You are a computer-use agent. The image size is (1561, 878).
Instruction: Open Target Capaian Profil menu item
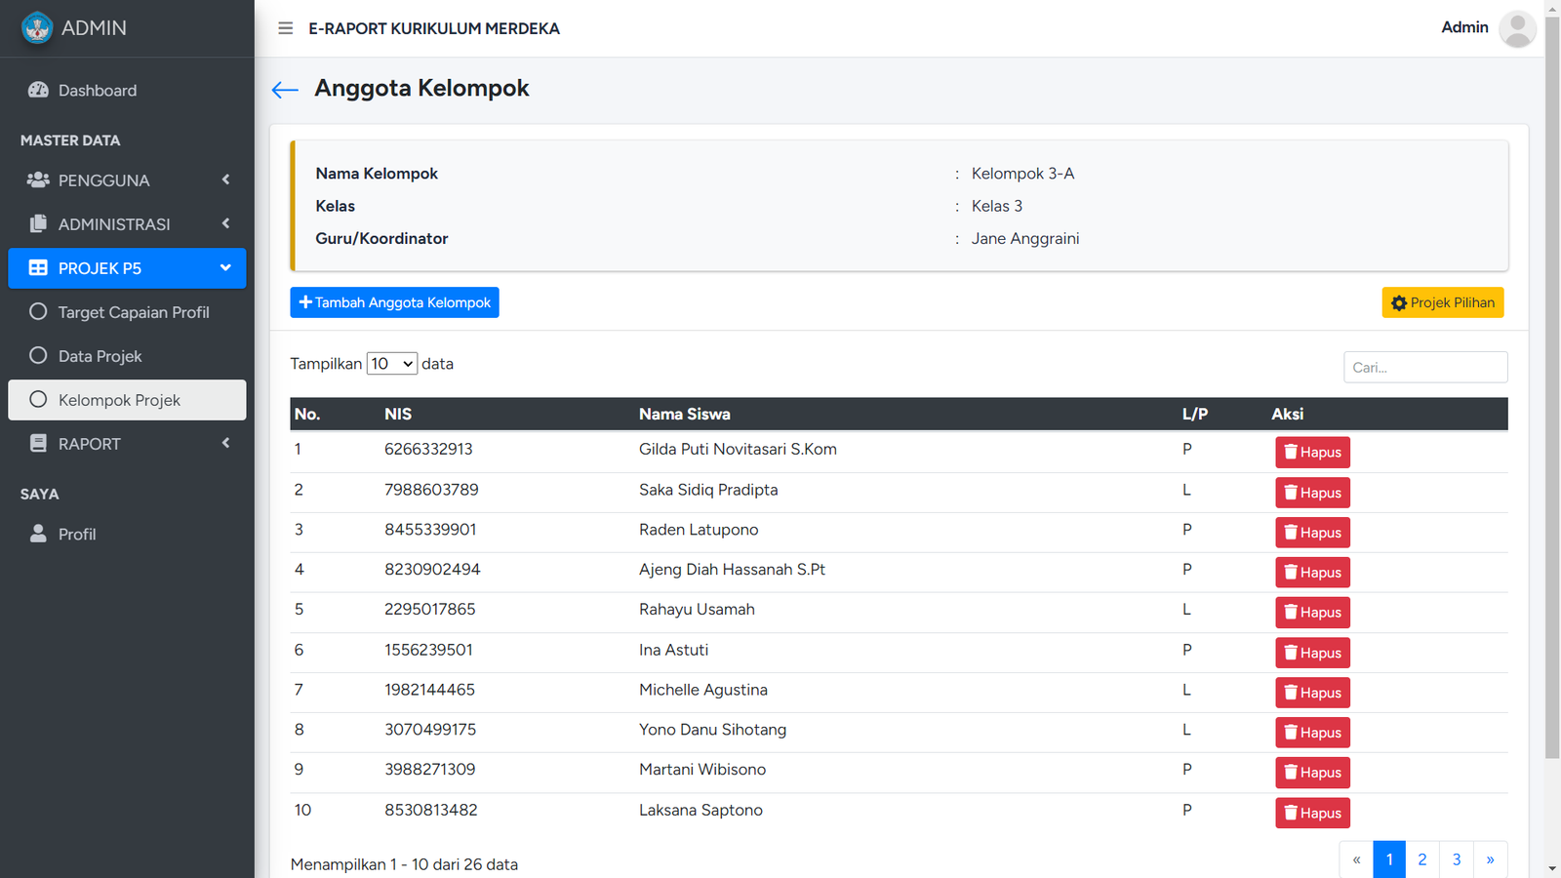[134, 312]
